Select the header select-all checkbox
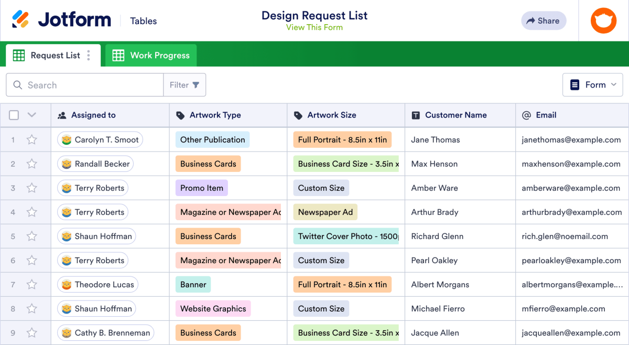Image resolution: width=629 pixels, height=345 pixels. pos(13,114)
